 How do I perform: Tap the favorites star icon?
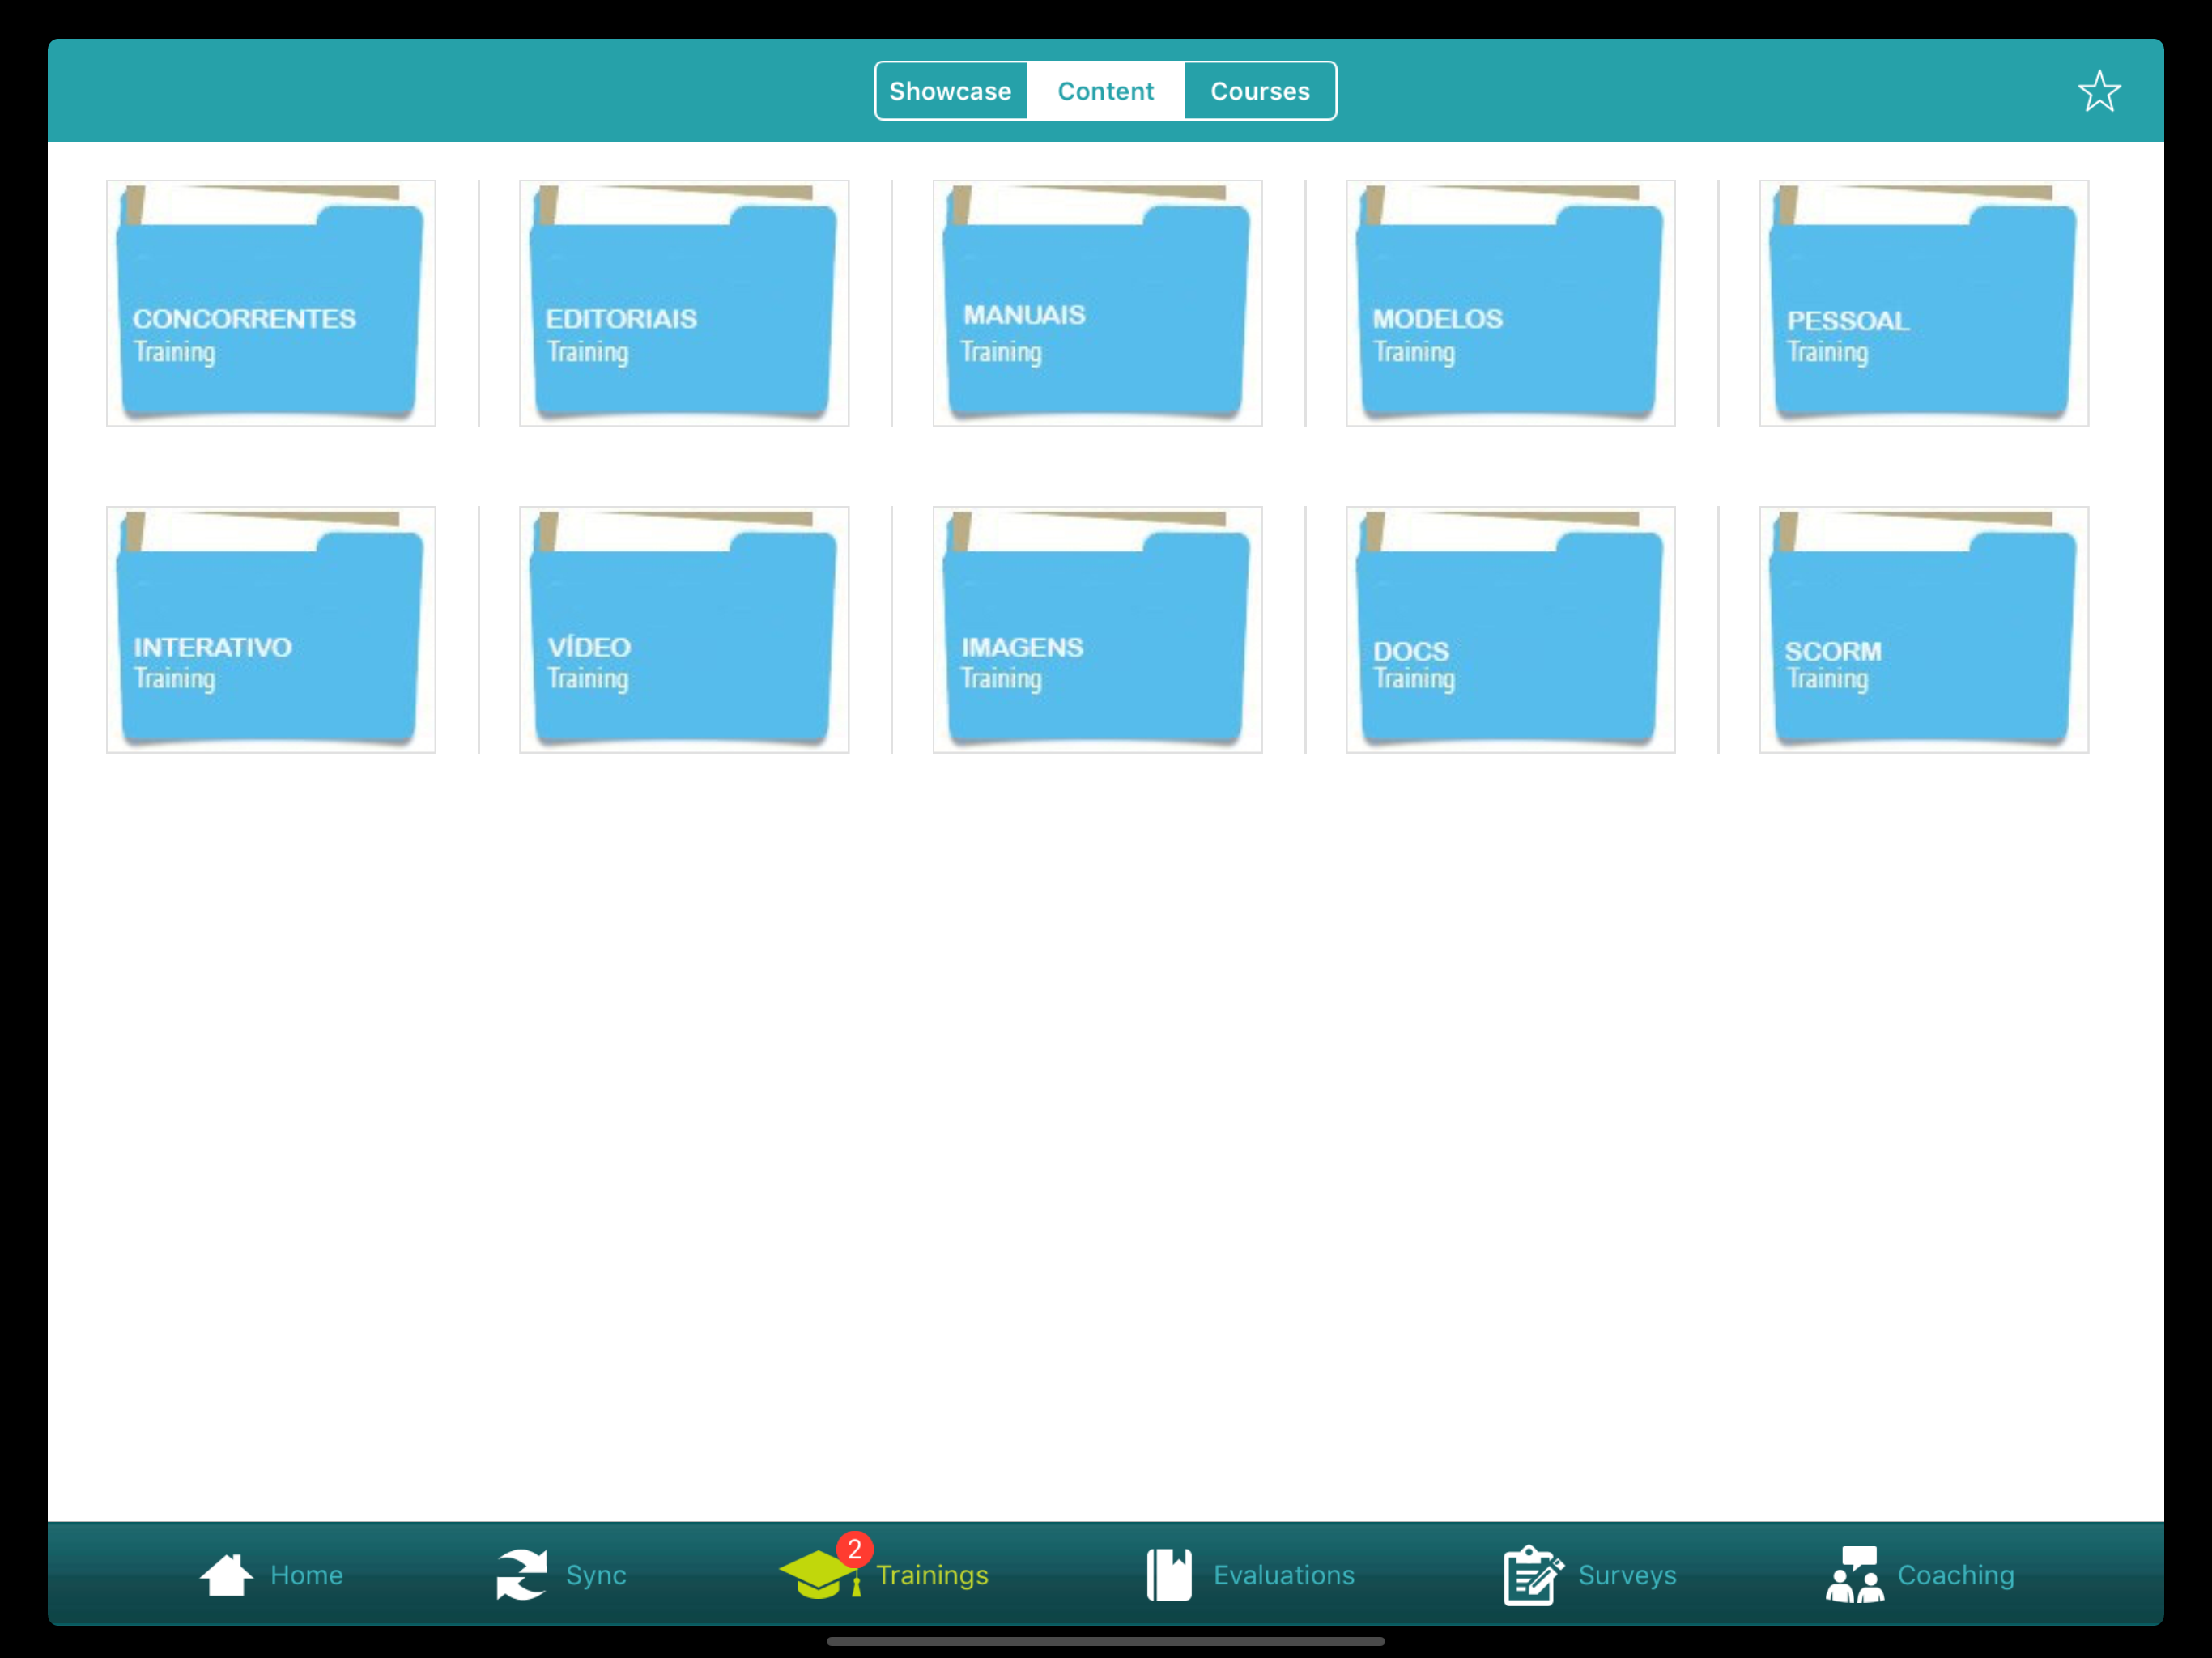(x=2099, y=92)
